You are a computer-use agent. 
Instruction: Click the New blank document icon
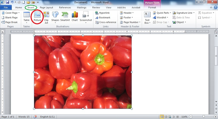(24, 2)
